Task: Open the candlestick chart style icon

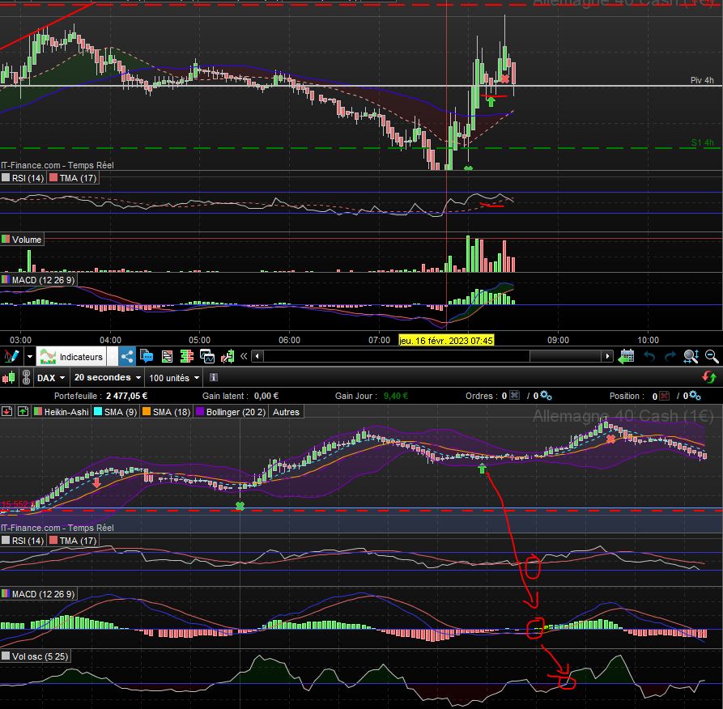Action: tap(9, 377)
